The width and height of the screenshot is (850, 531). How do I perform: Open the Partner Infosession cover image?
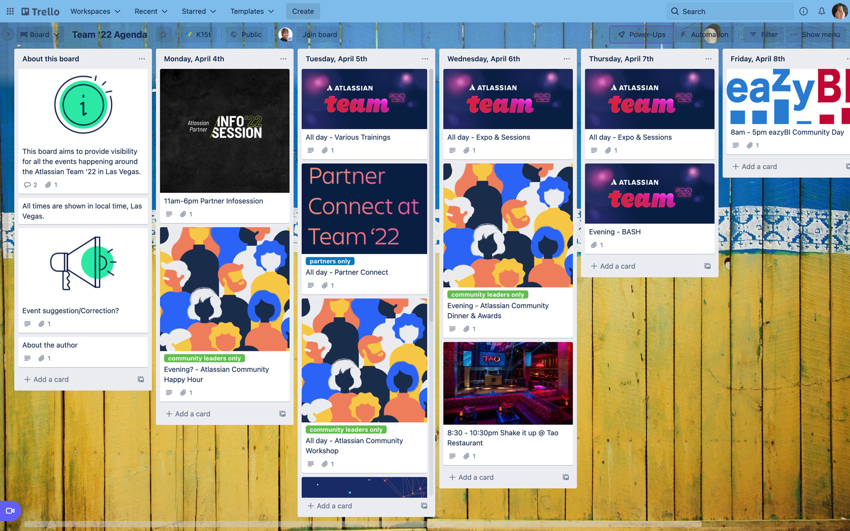pyautogui.click(x=225, y=131)
